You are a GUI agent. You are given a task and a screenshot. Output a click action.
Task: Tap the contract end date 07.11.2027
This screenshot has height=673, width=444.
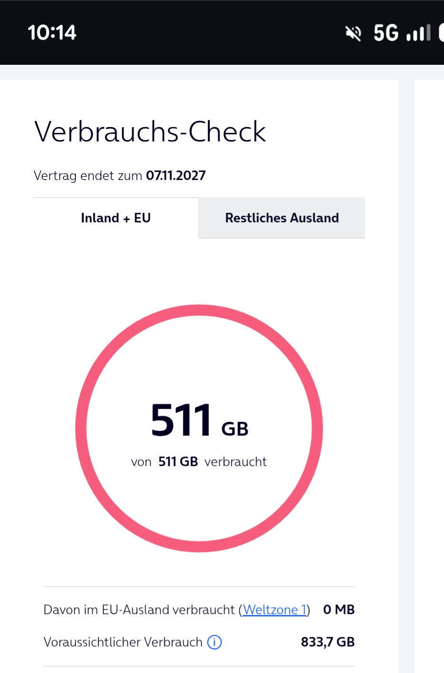tap(176, 176)
